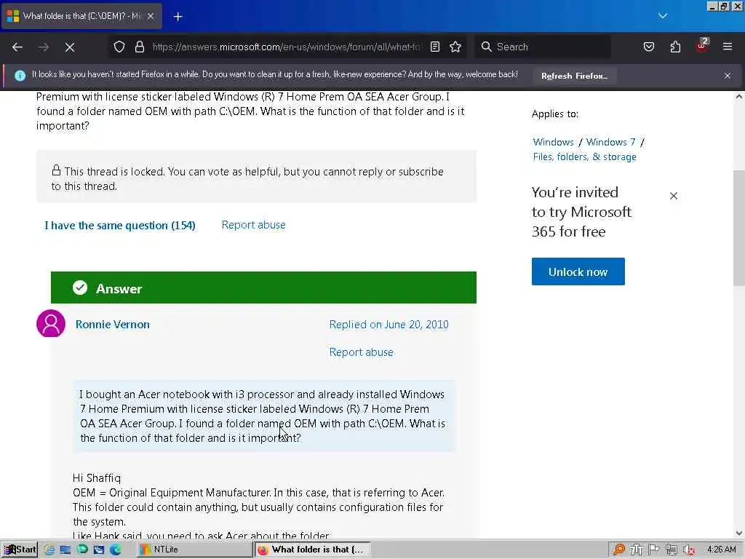Click Show Desktop quick launch icon
Viewport: 745px width, 559px height.
tap(65, 550)
